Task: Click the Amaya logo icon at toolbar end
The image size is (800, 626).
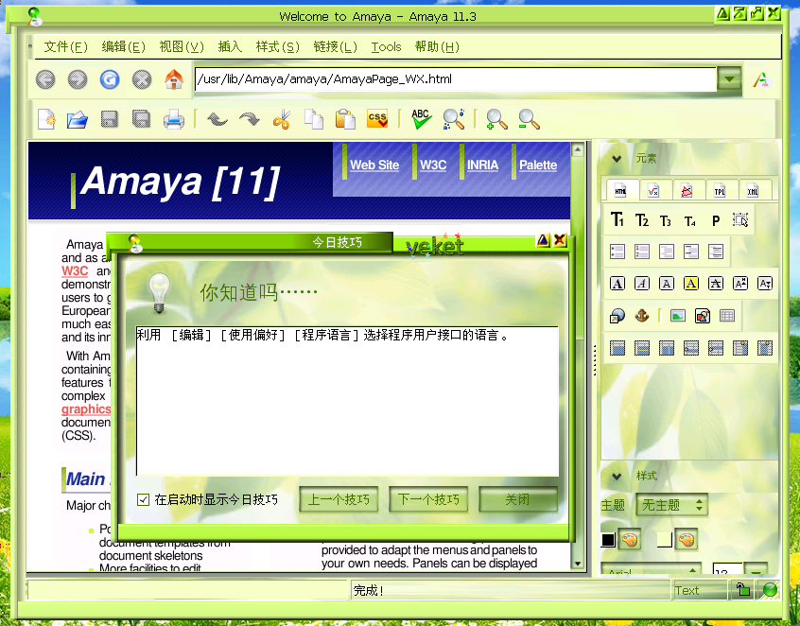Action: (x=762, y=79)
